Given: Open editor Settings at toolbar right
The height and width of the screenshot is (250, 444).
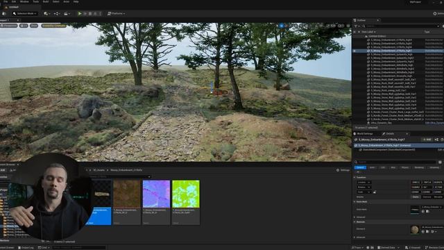Looking at the screenshot, I should click(x=438, y=14).
